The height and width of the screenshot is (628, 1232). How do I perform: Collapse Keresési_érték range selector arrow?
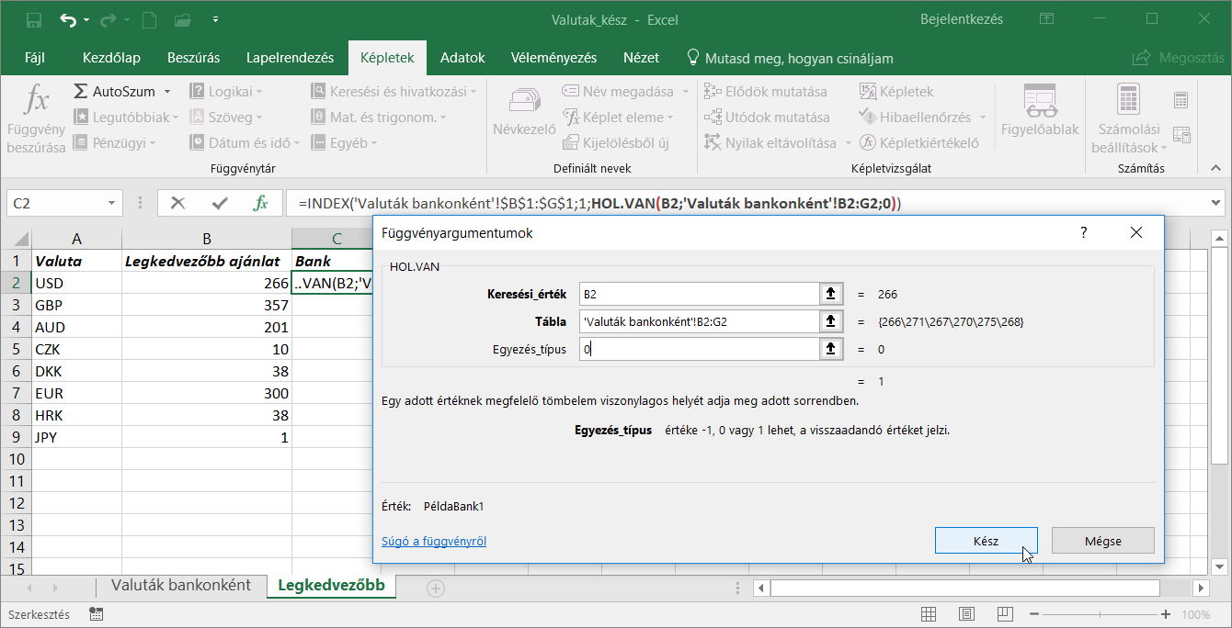(x=830, y=294)
